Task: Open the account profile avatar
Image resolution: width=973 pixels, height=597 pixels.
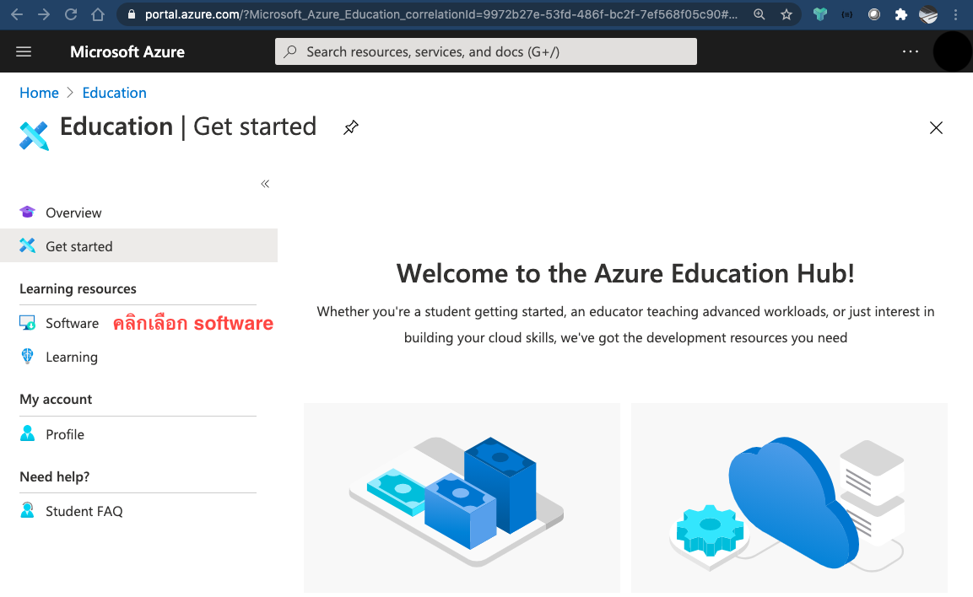Action: (x=952, y=51)
